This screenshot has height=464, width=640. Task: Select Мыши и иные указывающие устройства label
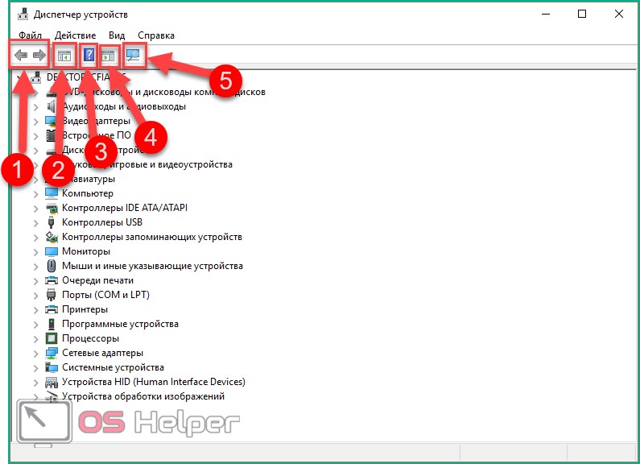pos(152,266)
